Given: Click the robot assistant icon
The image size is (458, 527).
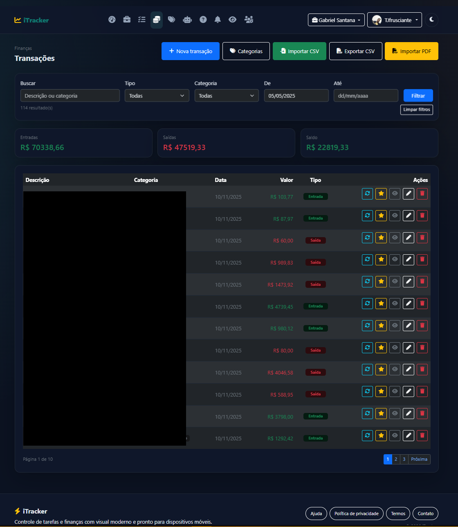Looking at the screenshot, I should click(x=187, y=20).
